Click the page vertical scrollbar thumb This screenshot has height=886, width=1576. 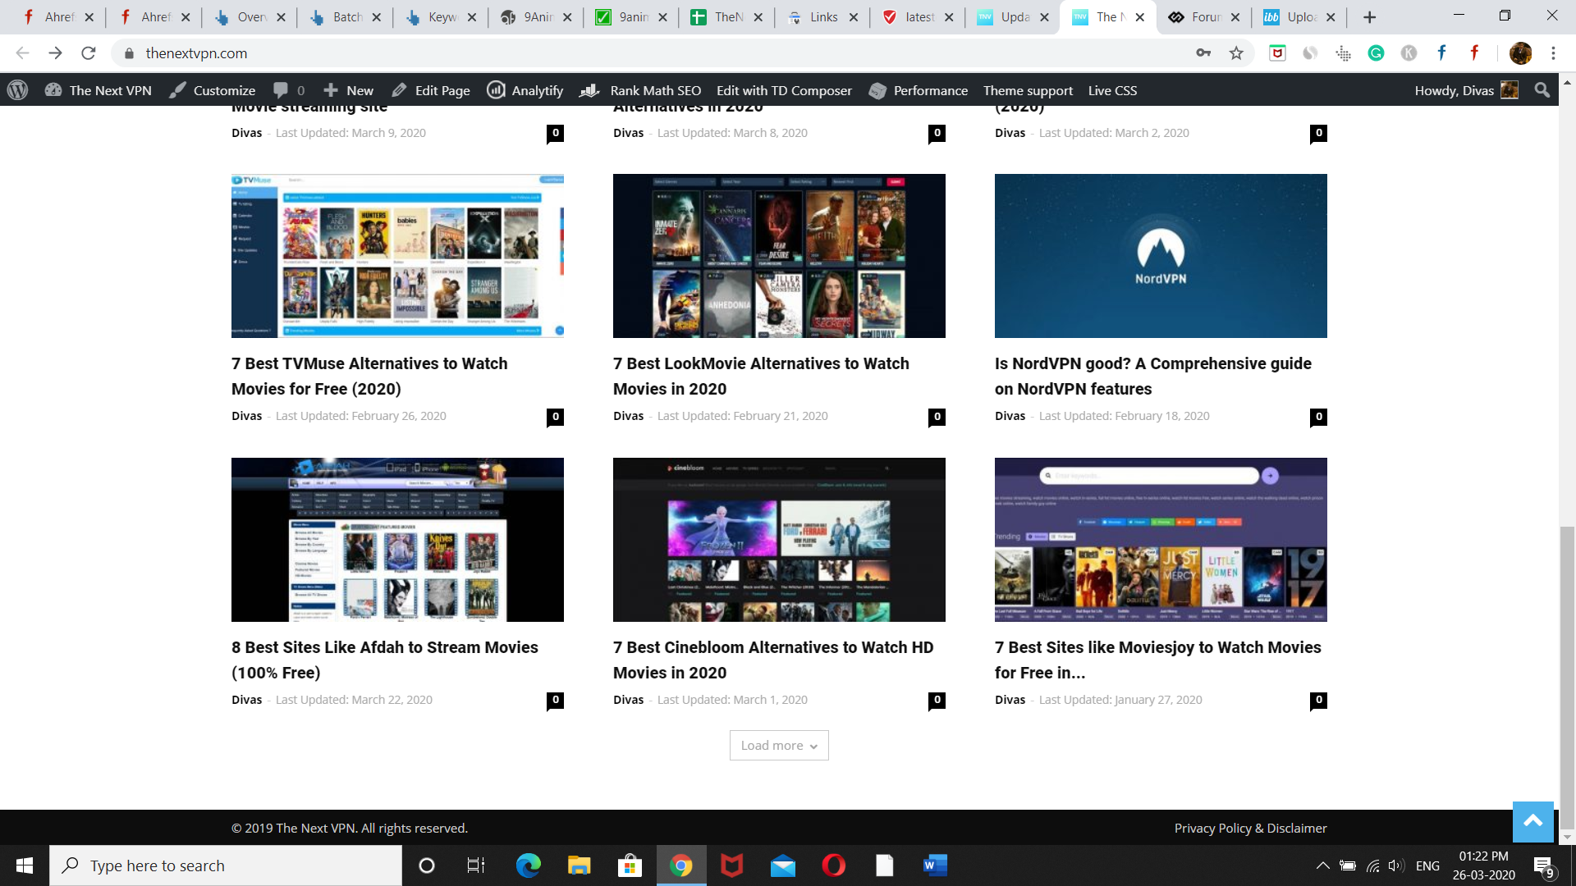click(1567, 677)
